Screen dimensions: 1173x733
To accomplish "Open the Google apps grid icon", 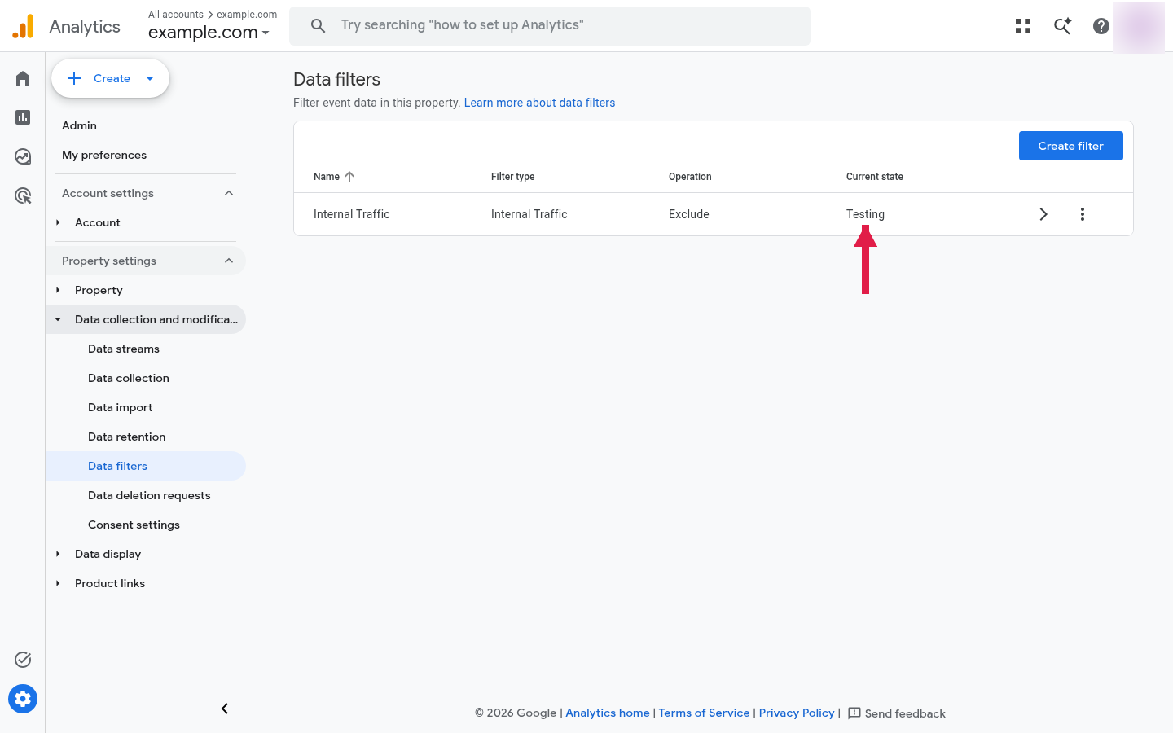I will 1023,26.
